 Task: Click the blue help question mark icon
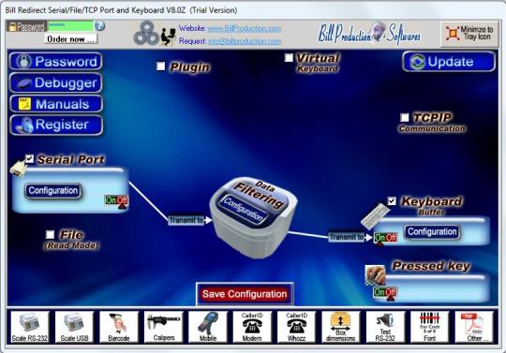click(100, 26)
